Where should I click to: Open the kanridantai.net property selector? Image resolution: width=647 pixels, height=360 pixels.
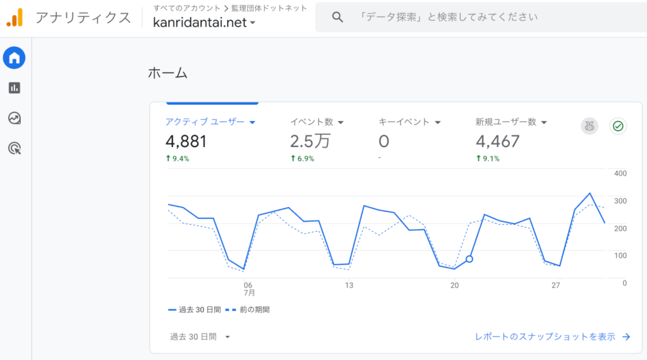coord(204,22)
